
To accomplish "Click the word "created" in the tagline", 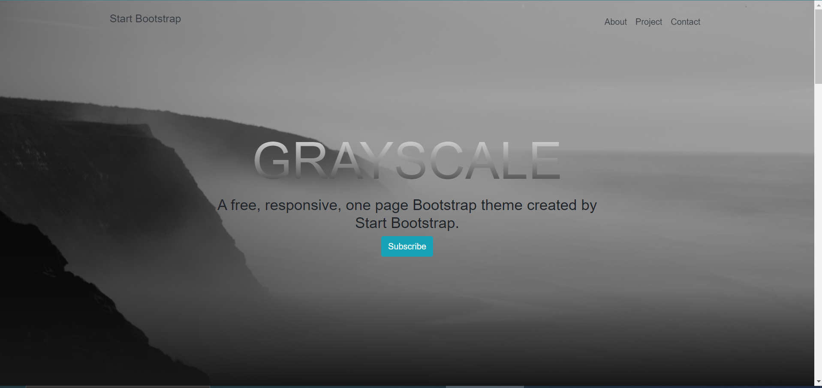I will [x=551, y=205].
